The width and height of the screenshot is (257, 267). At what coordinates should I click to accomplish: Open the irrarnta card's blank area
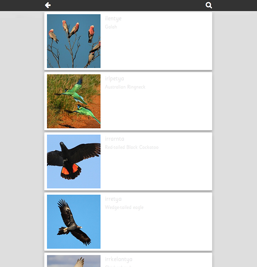(x=156, y=170)
